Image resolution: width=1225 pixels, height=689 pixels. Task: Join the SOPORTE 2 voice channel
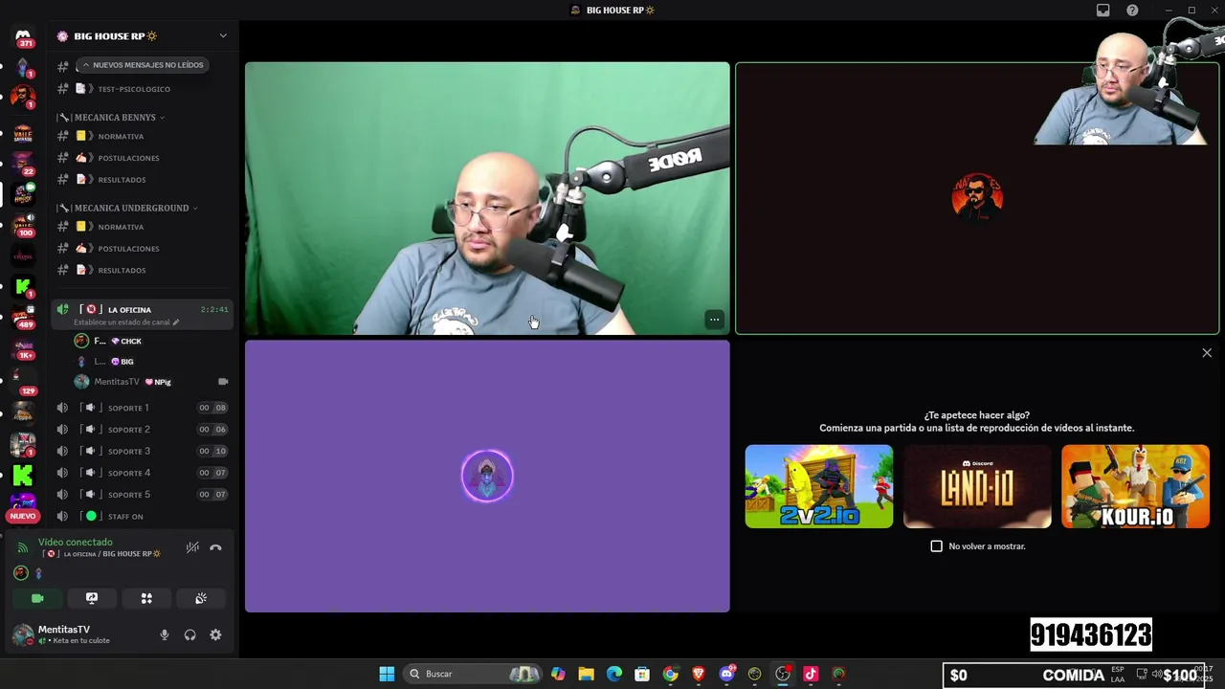point(144,430)
